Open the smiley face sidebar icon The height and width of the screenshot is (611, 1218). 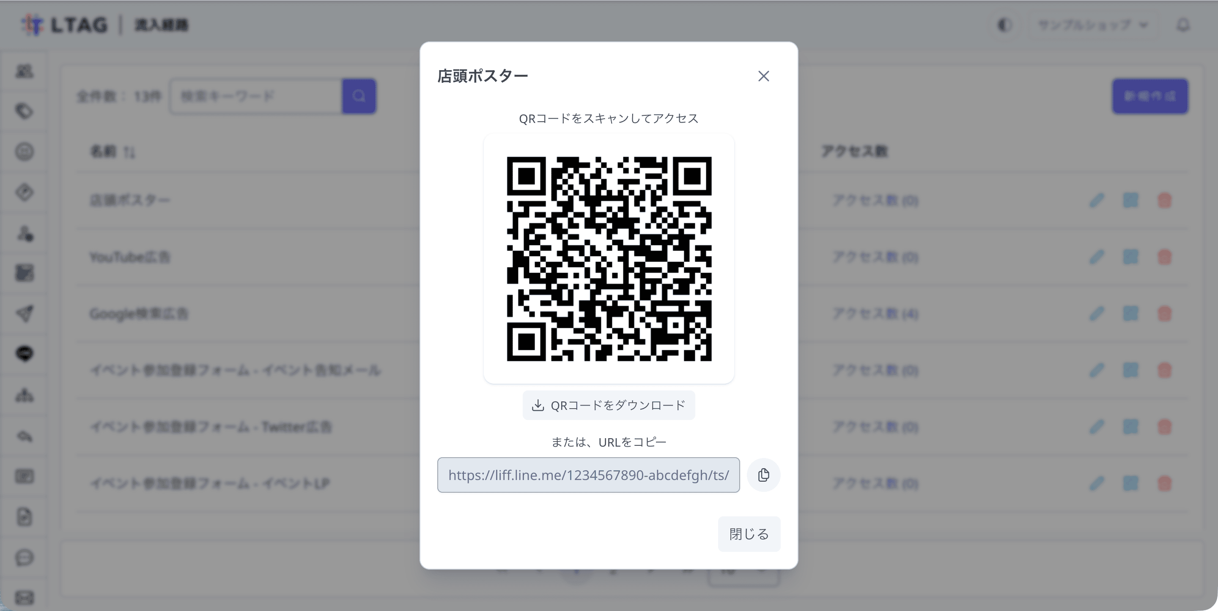click(25, 152)
